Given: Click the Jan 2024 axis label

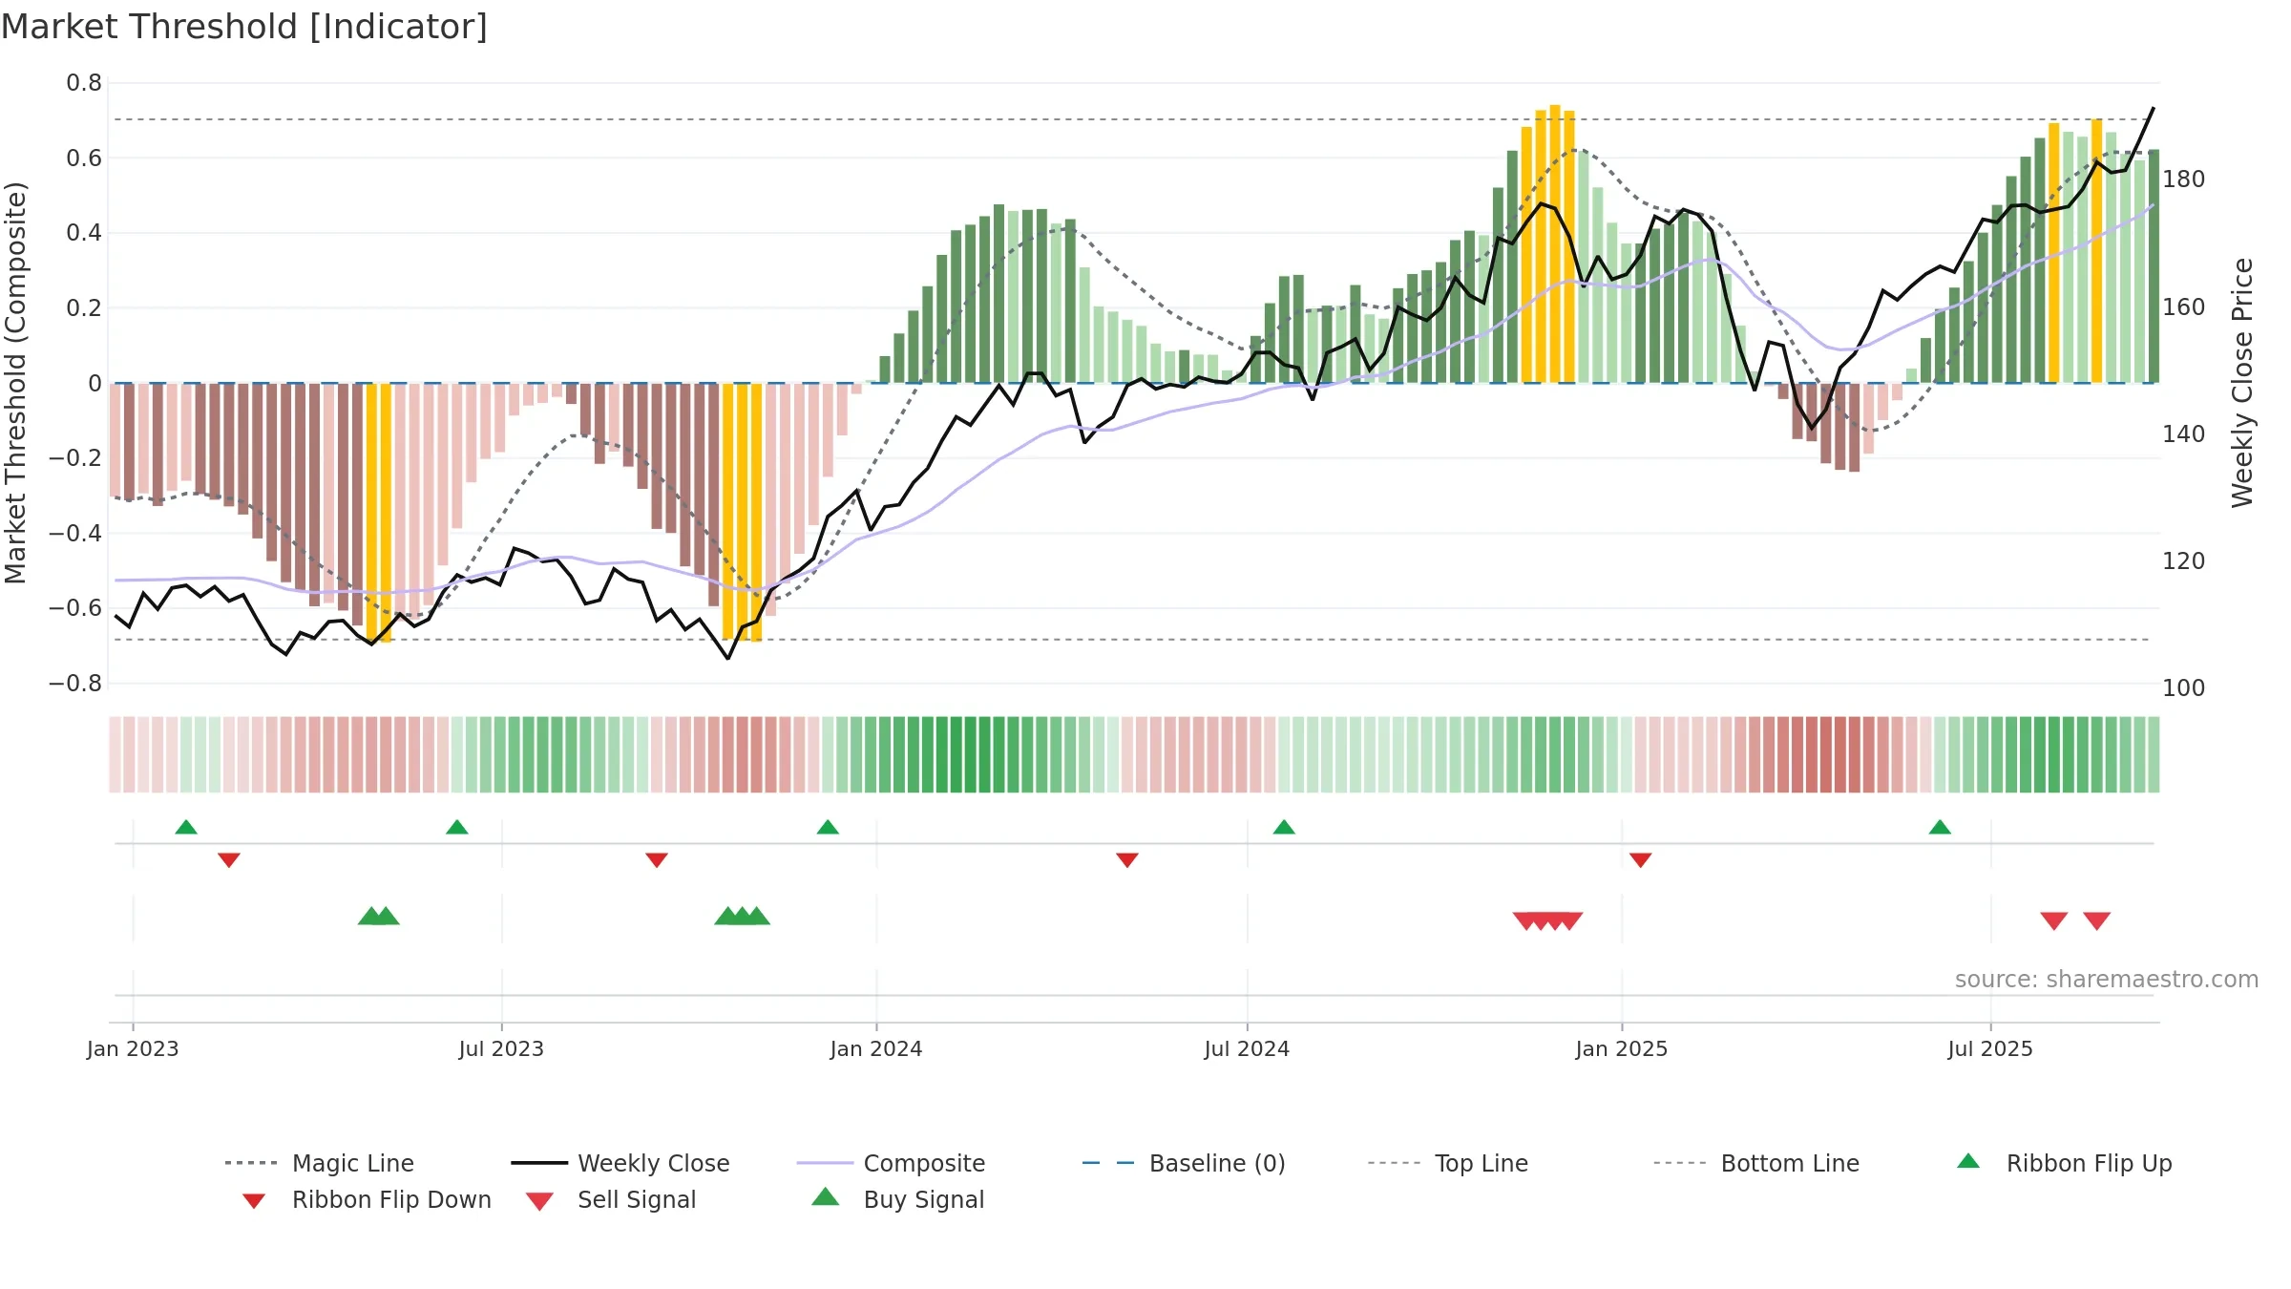Looking at the screenshot, I should [876, 1048].
